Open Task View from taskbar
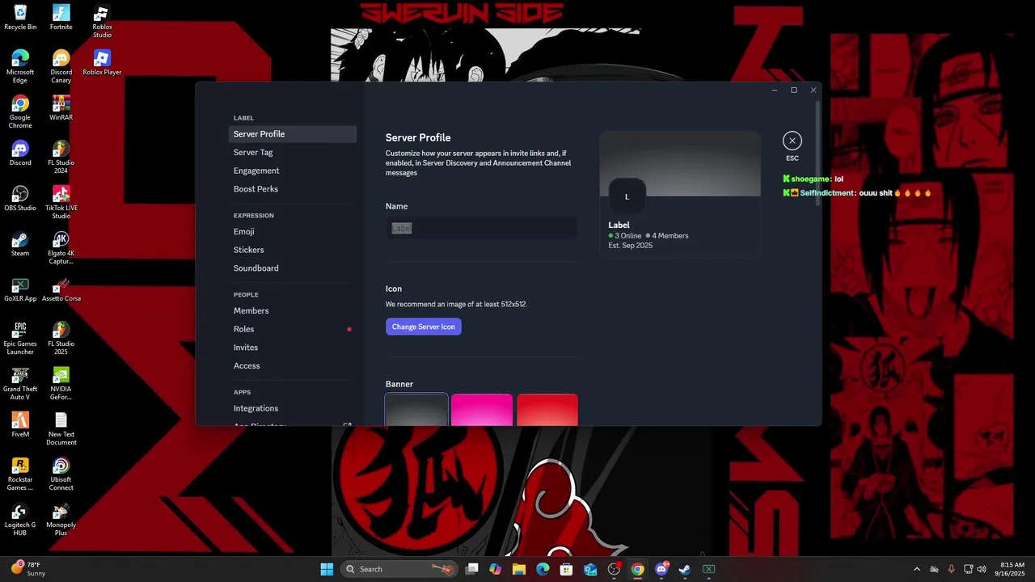 click(472, 569)
